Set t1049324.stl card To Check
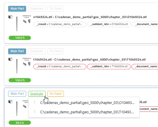 (55, 51)
